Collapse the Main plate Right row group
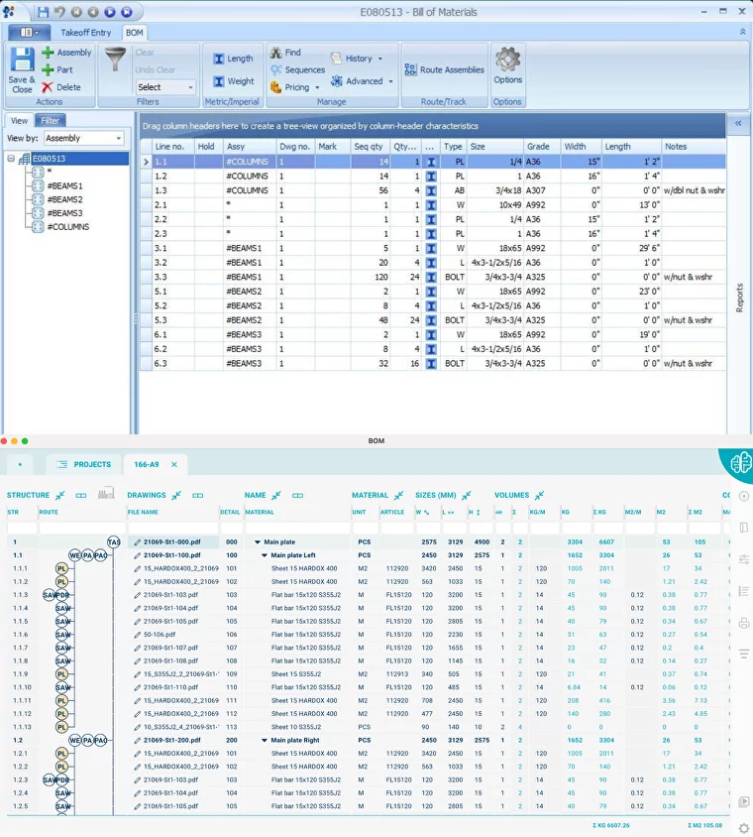Image resolution: width=753 pixels, height=837 pixels. (264, 741)
